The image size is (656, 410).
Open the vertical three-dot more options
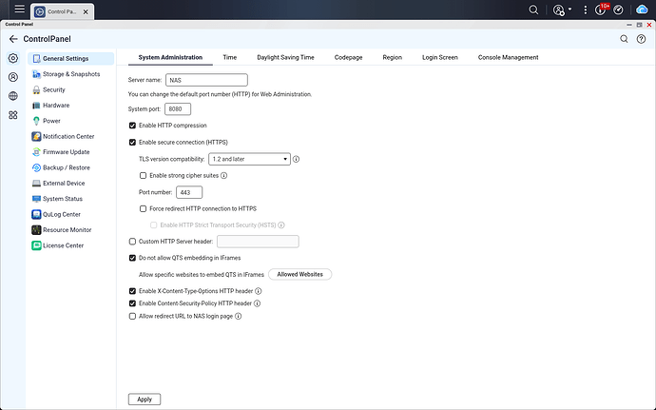(586, 10)
